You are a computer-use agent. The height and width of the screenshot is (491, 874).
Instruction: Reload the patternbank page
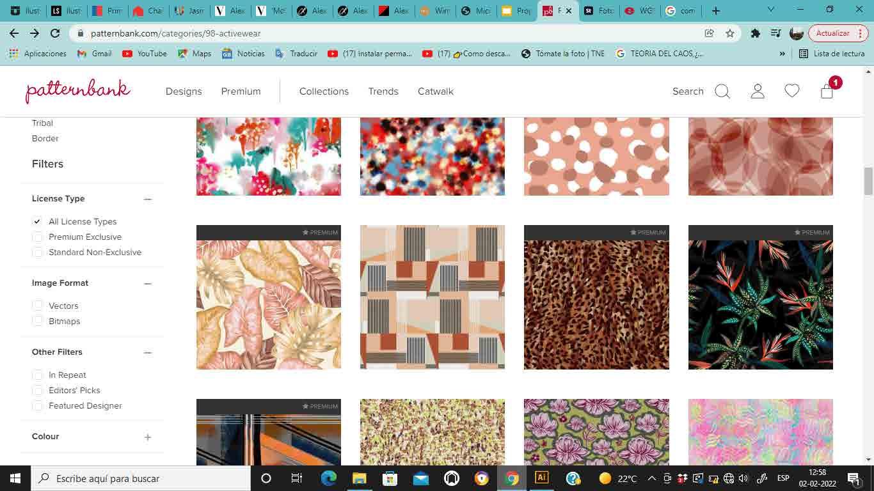click(x=55, y=33)
